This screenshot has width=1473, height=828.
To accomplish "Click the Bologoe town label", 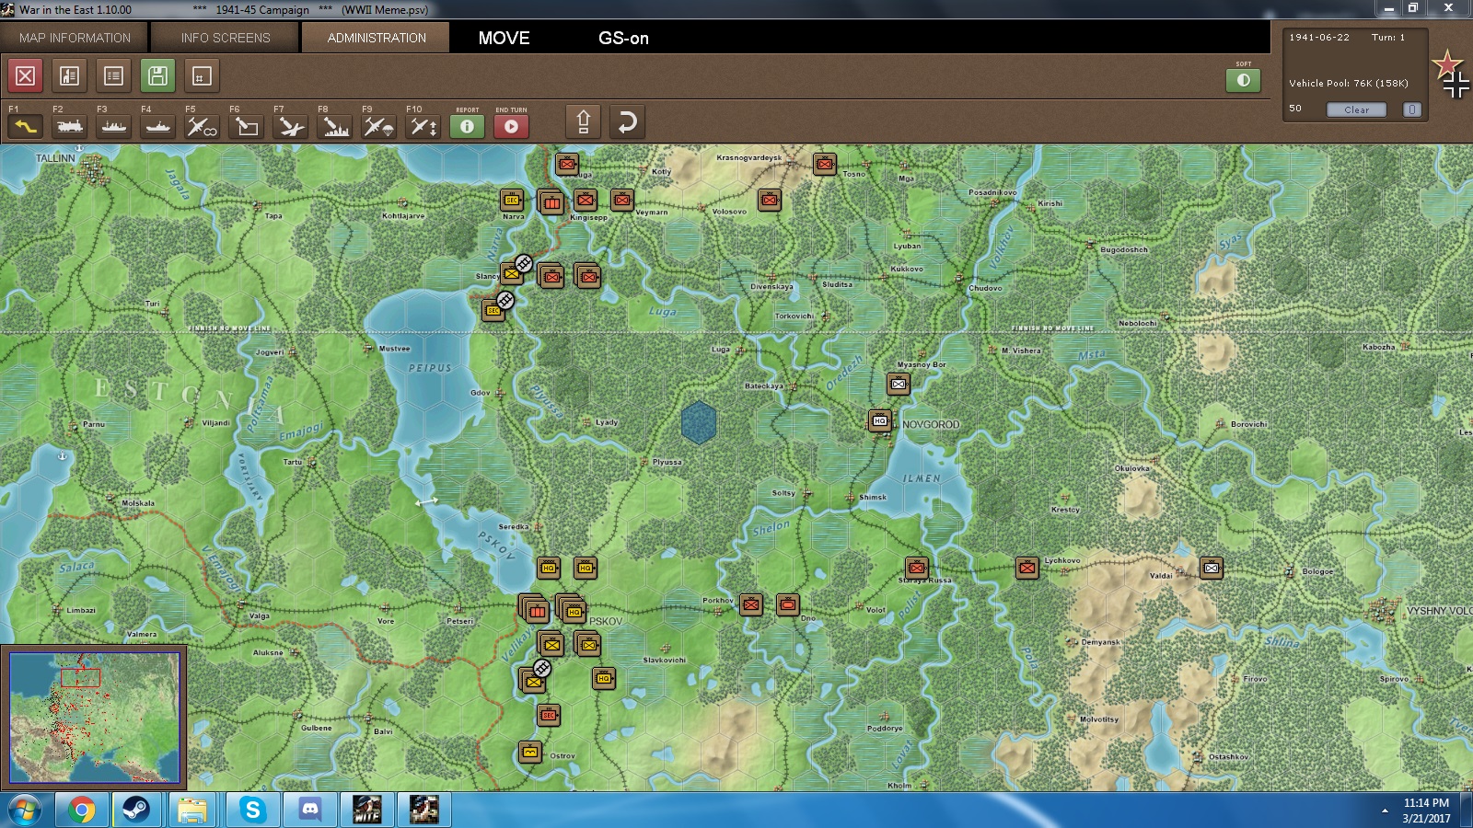I will tap(1317, 571).
